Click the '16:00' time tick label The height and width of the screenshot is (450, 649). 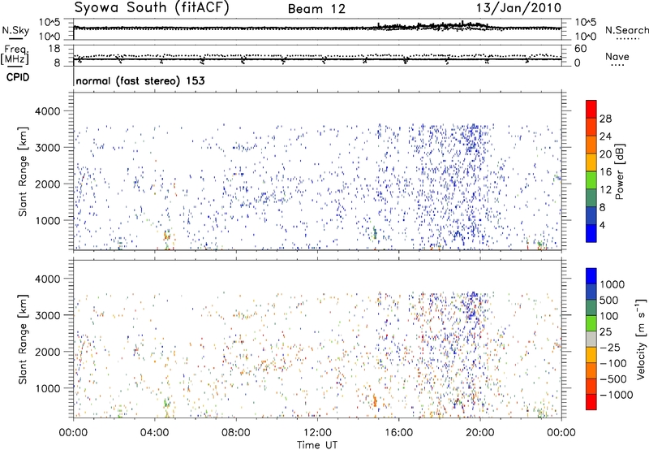pyautogui.click(x=398, y=433)
